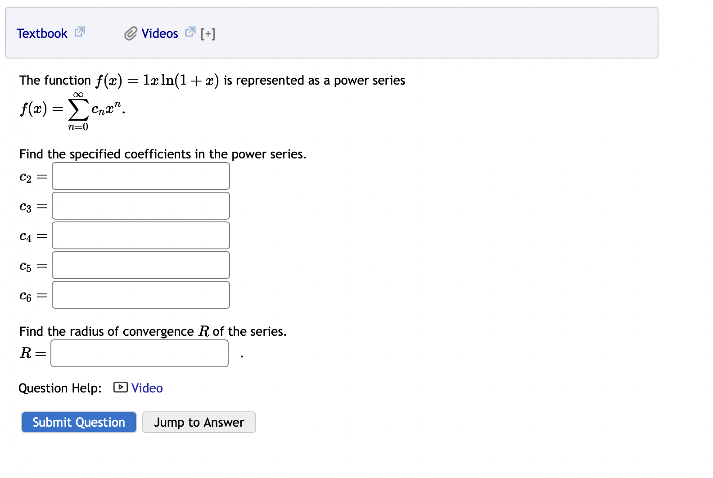Click the radius of convergence R input field
Viewport: 713px width, 478px height.
pos(140,354)
